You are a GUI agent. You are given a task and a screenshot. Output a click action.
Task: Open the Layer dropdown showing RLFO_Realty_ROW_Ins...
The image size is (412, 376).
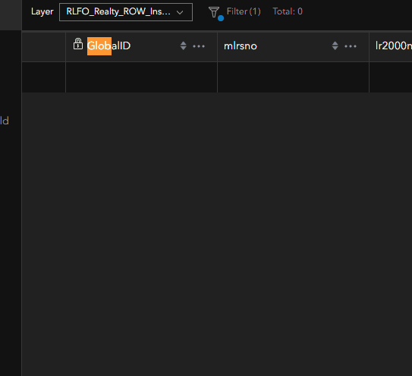pyautogui.click(x=126, y=12)
